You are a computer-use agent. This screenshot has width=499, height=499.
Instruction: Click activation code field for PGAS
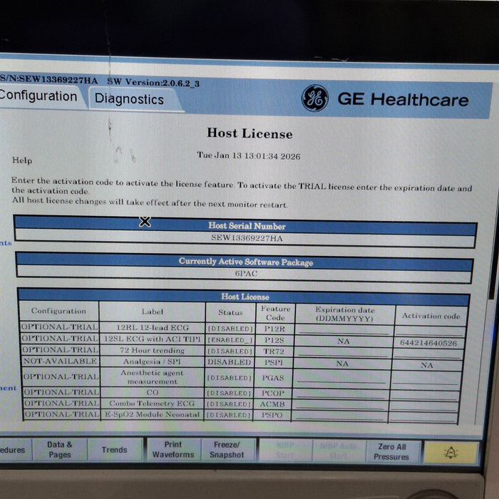(x=426, y=378)
